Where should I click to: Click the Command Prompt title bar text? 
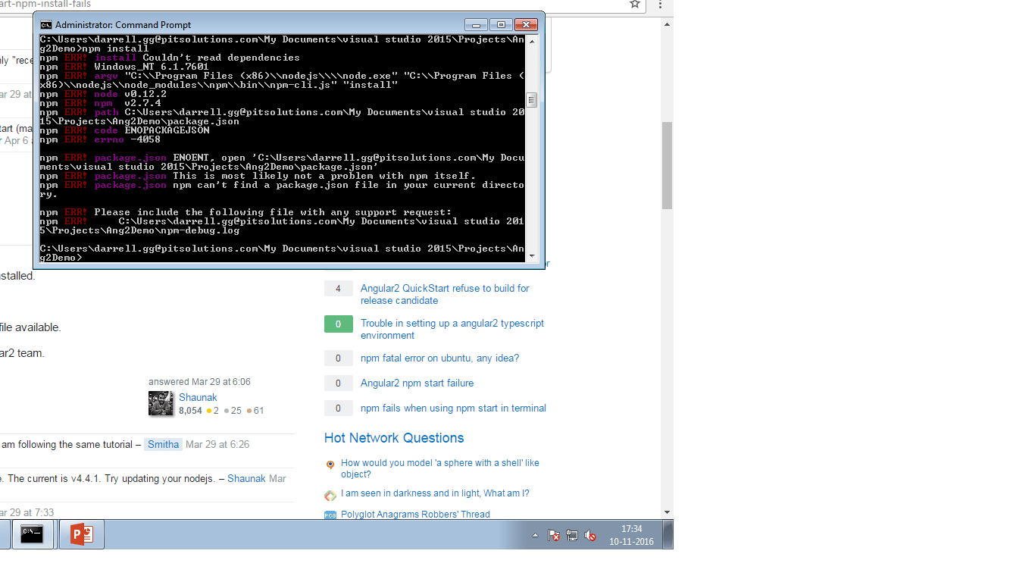pos(124,25)
